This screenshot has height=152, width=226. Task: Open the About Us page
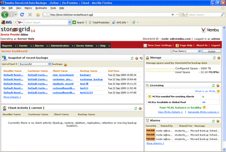click(202, 45)
